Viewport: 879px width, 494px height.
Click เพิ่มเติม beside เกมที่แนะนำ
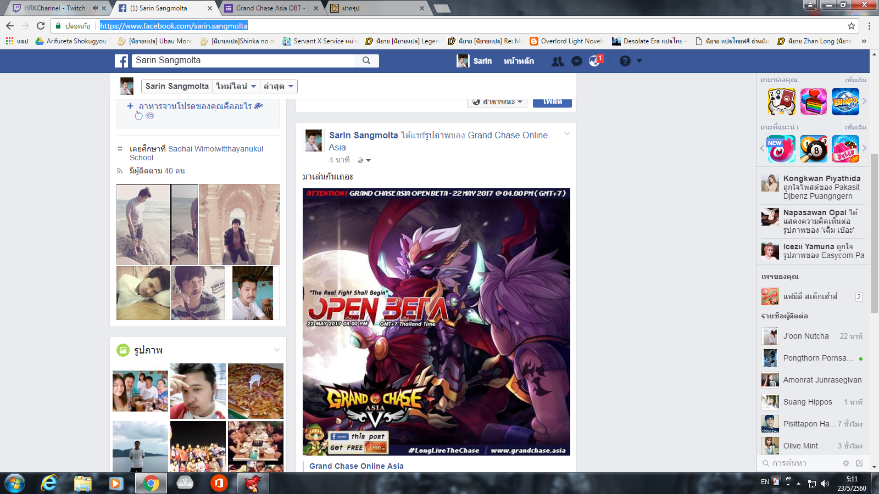pyautogui.click(x=855, y=127)
